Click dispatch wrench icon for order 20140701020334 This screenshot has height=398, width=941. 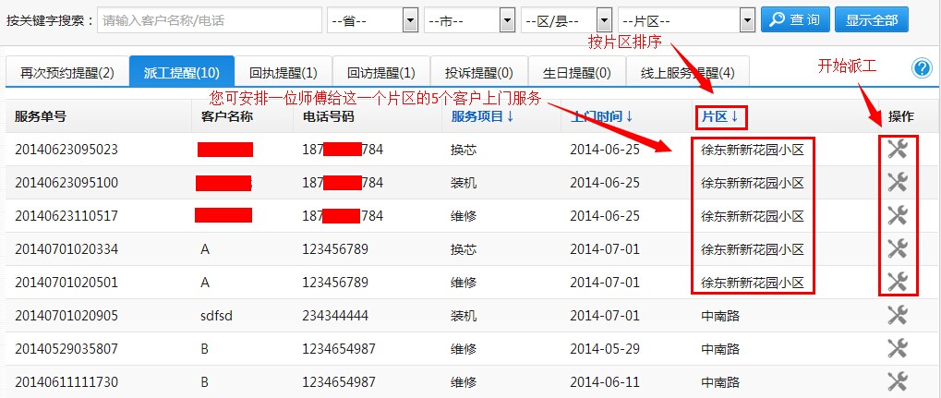tap(897, 249)
